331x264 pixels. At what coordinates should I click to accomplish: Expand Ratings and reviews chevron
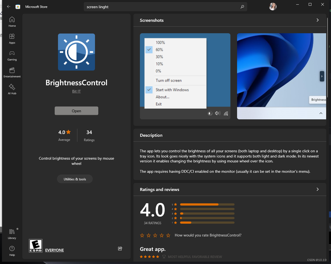click(317, 189)
